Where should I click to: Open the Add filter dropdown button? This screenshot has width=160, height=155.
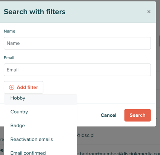[23, 87]
